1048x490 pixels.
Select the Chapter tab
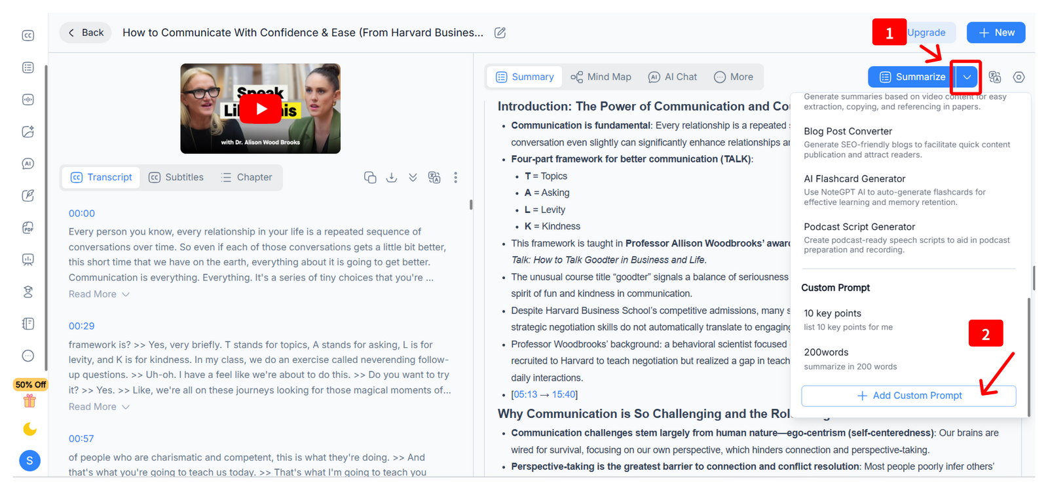(246, 178)
